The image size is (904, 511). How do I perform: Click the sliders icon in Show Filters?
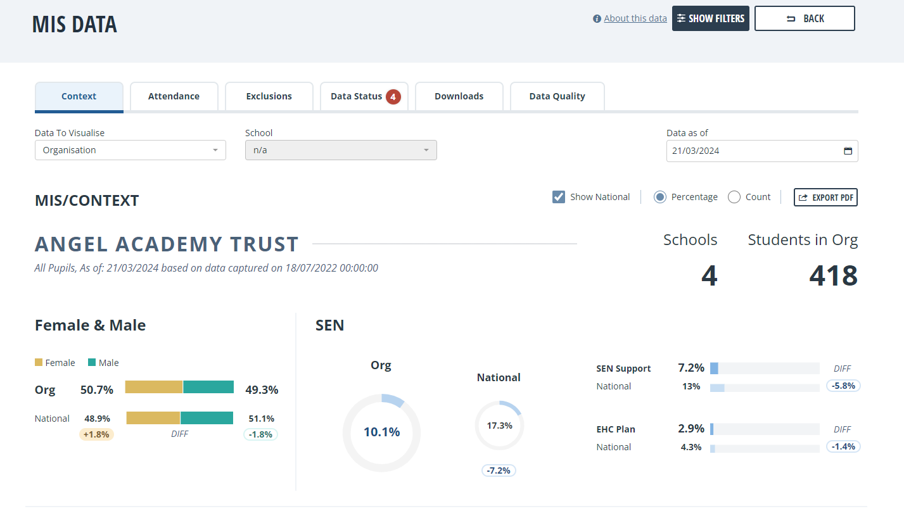tap(681, 18)
